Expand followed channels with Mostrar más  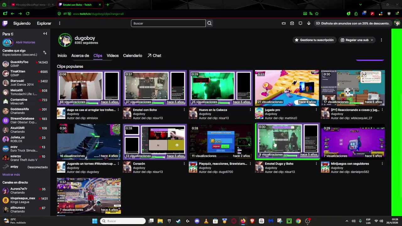(x=11, y=175)
